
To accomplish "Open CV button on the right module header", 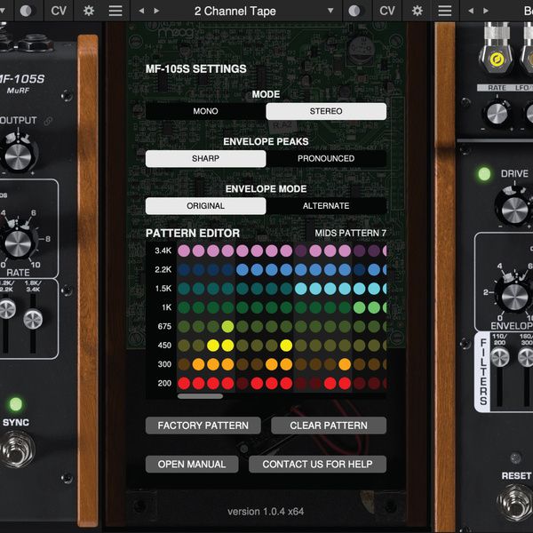I will 387,11.
